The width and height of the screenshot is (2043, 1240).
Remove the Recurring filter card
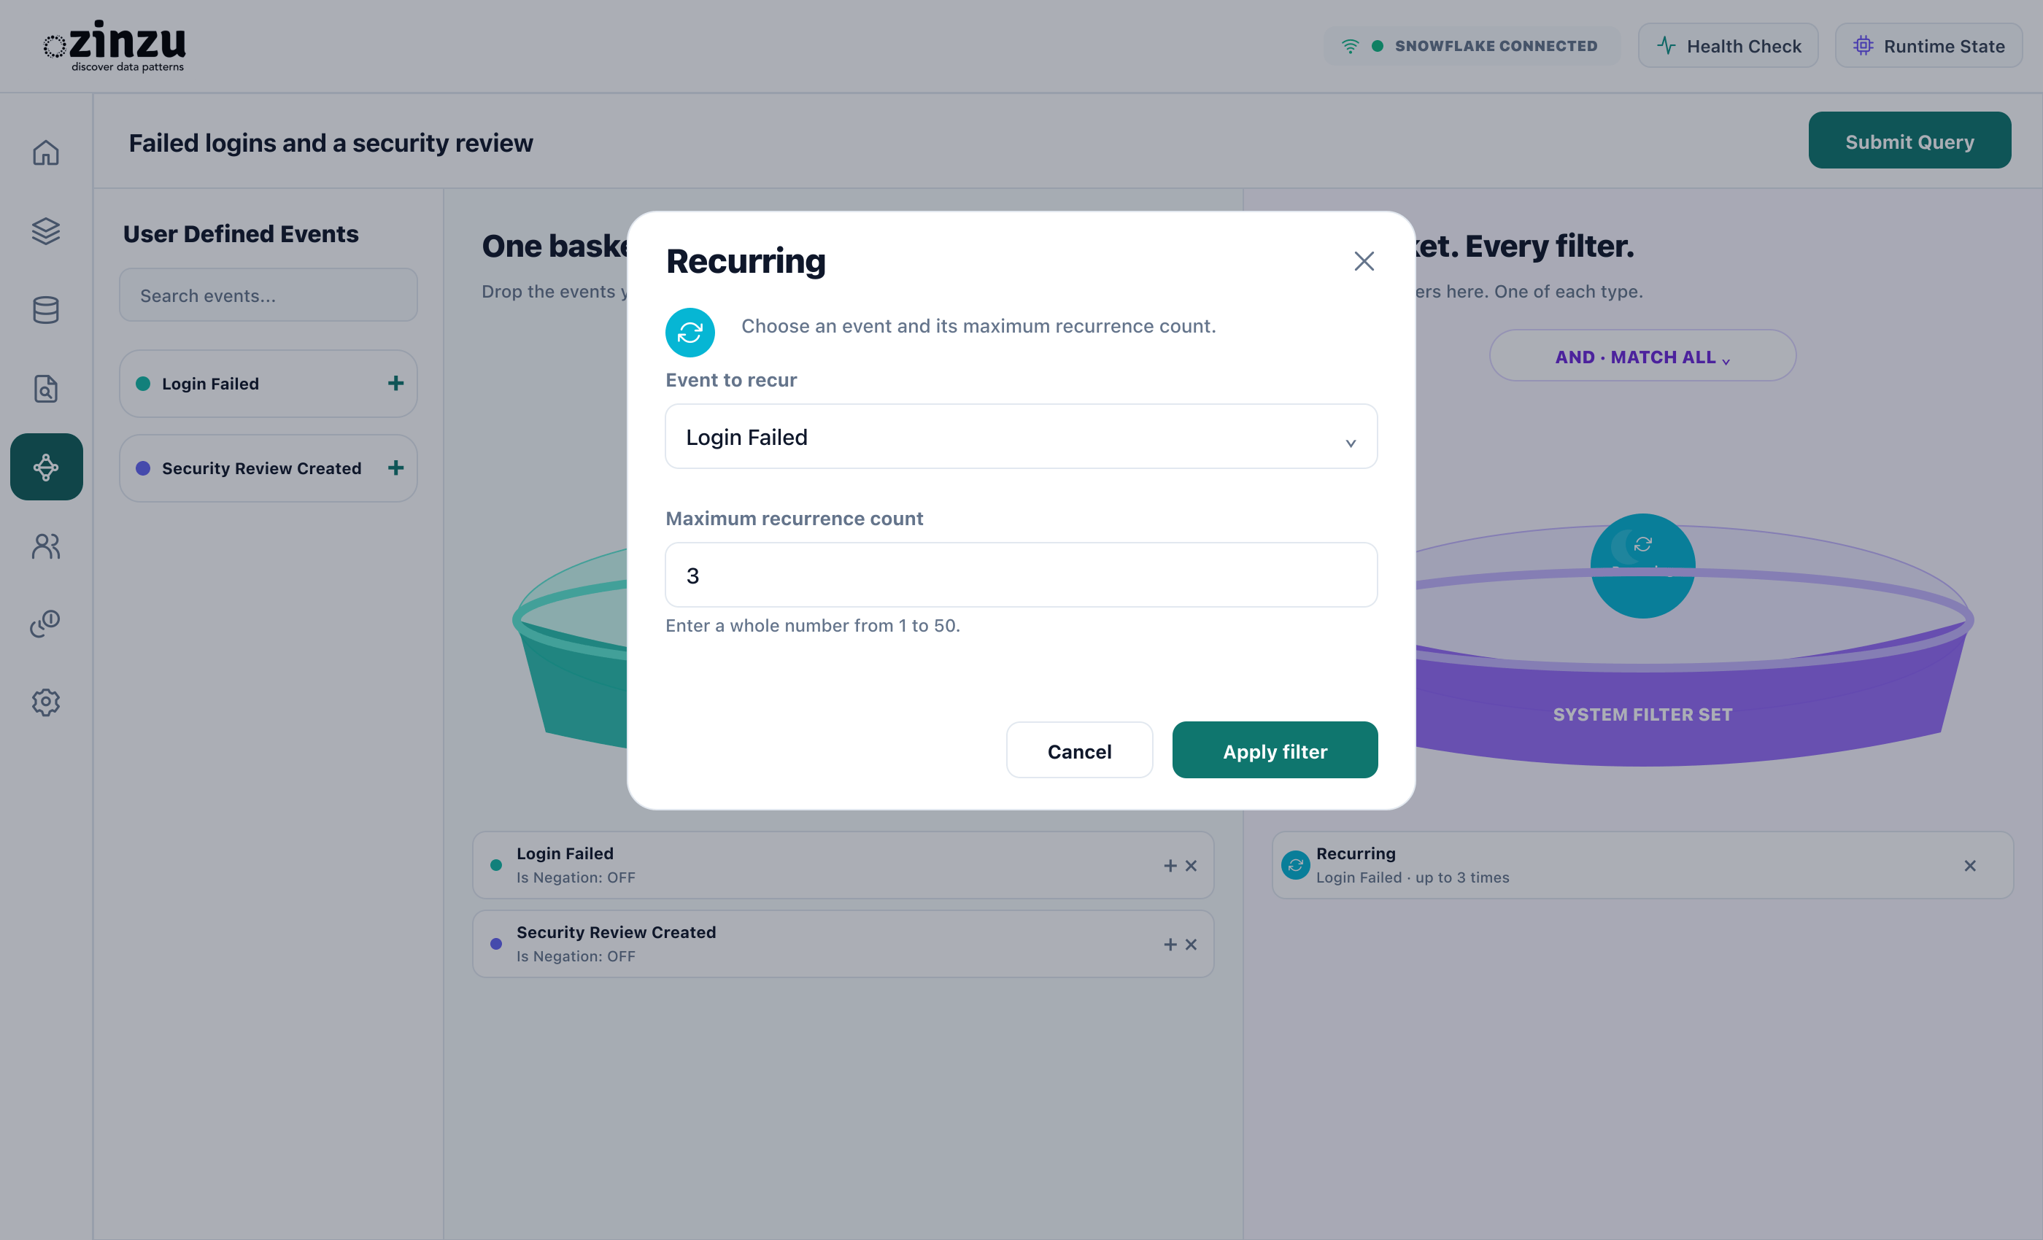click(1970, 865)
